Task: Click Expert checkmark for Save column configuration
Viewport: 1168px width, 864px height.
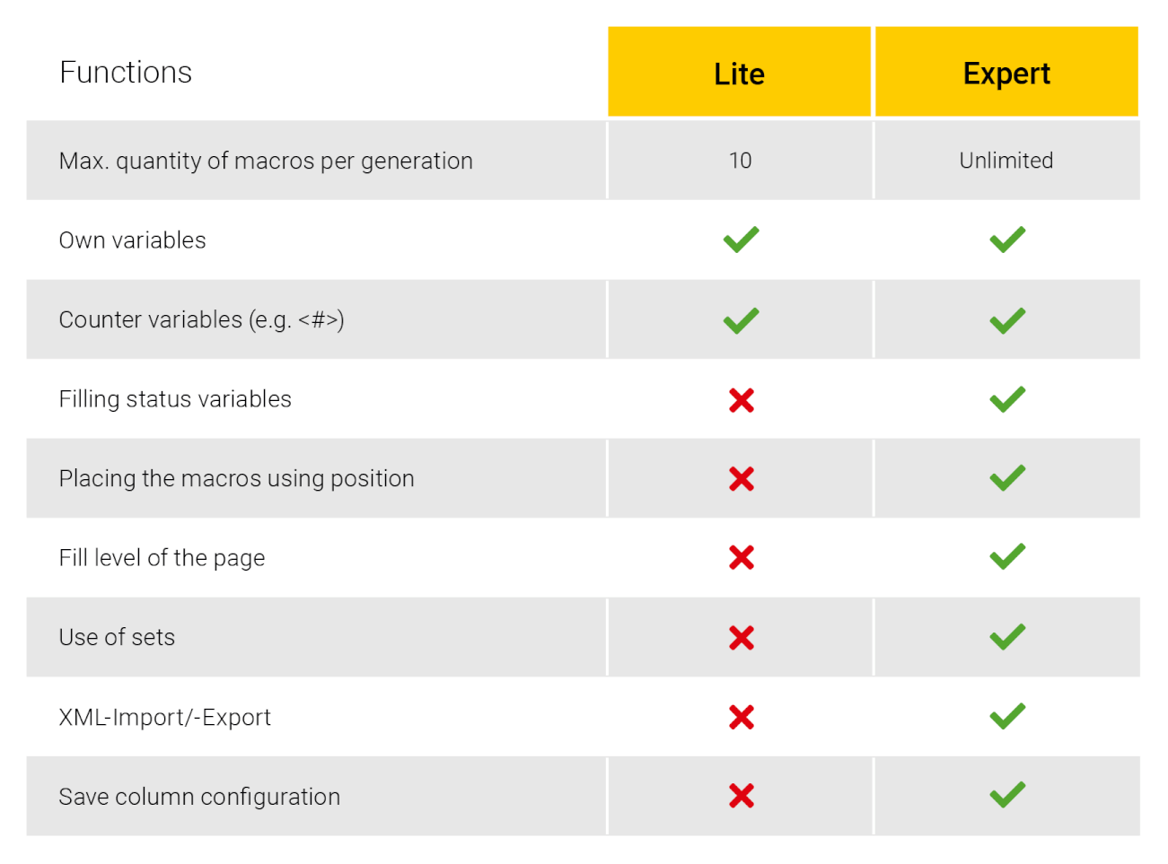Action: tap(1007, 795)
